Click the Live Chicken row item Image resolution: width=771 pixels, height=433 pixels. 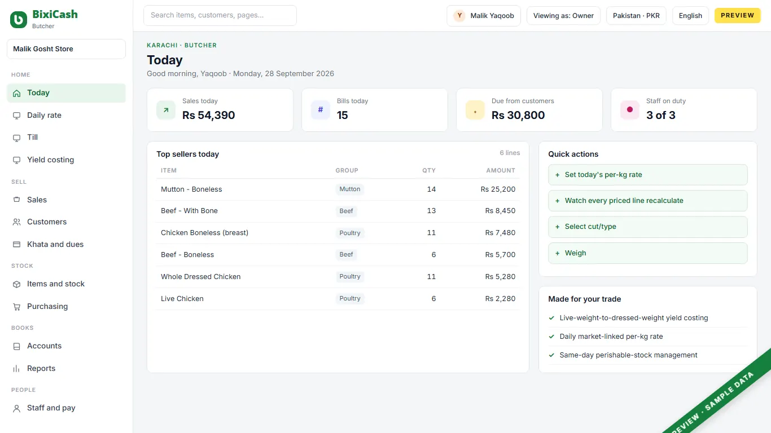[x=182, y=299]
